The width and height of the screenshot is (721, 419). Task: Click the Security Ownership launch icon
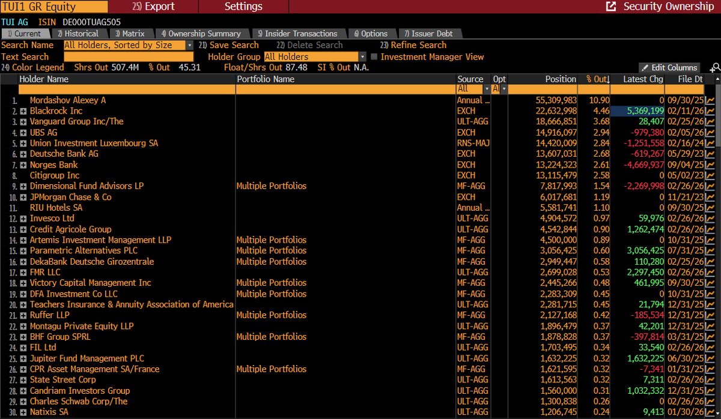610,5
